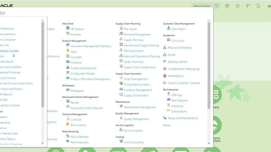Image resolution: width=271 pixels, height=152 pixels.
Task: Click the Watchlist flag icon in header
Action: coord(248,6)
